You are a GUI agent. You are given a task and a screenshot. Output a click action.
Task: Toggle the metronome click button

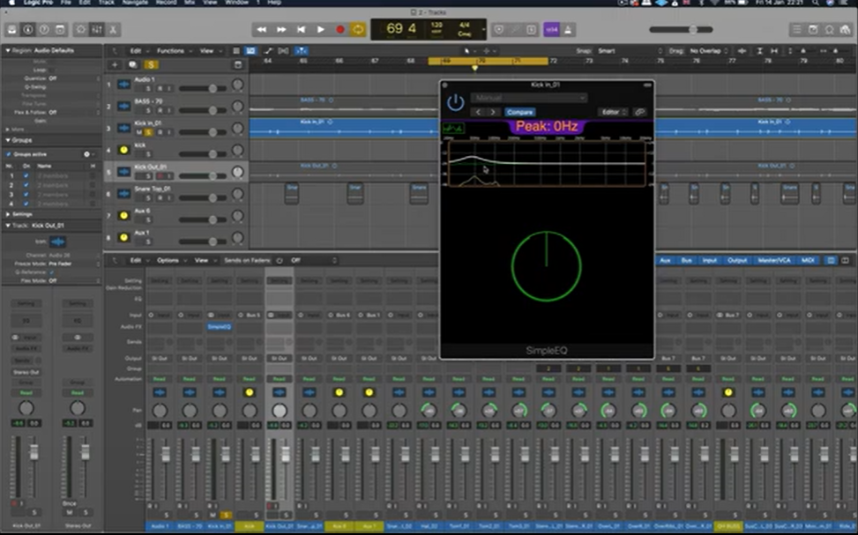point(569,29)
